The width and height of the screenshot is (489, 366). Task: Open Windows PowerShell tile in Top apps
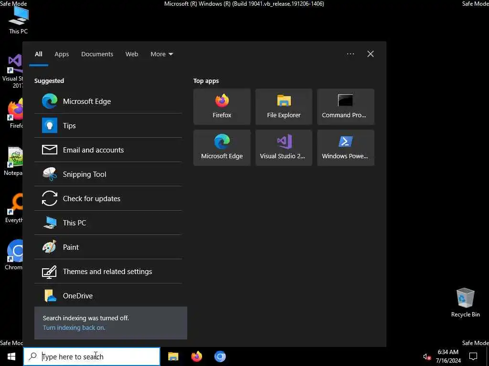[346, 148]
